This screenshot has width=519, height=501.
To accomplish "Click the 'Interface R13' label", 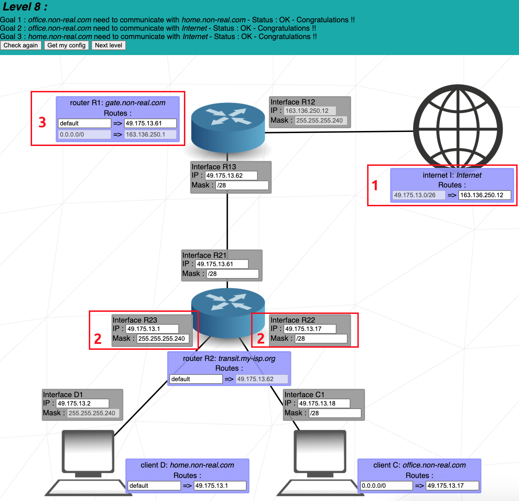I will 214,167.
